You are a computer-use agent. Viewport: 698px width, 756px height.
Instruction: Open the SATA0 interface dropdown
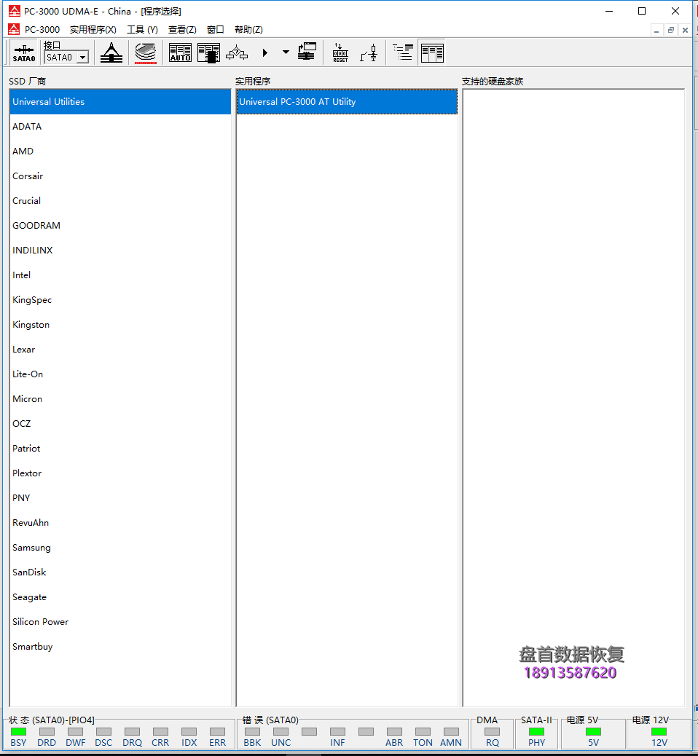83,58
